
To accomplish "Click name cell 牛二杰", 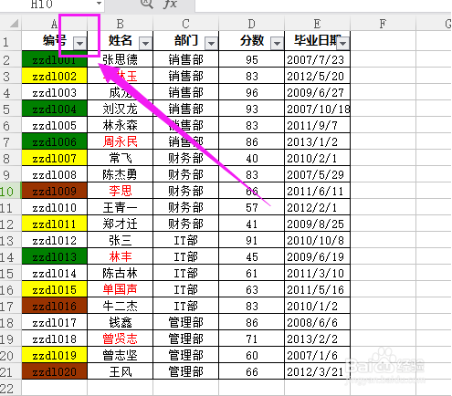I will coord(121,307).
